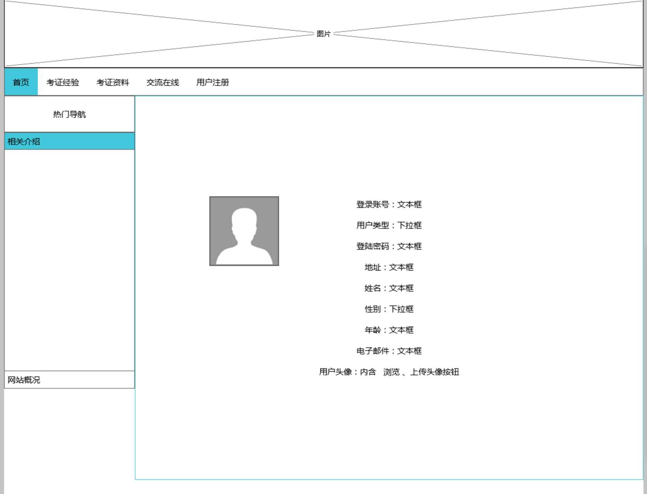647x494 pixels.
Task: Click the 热门导航 sidebar header
Action: [x=69, y=114]
